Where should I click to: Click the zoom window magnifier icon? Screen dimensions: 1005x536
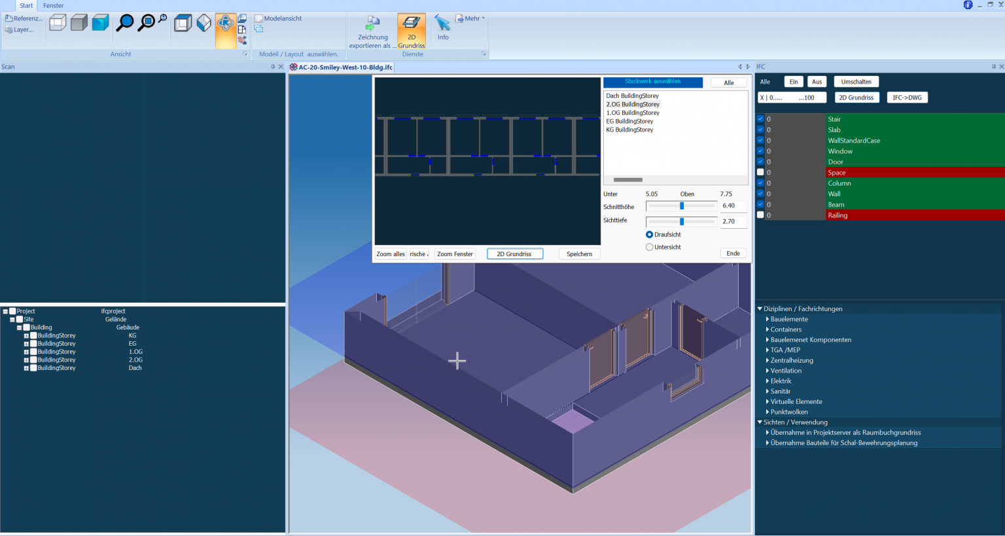[147, 24]
